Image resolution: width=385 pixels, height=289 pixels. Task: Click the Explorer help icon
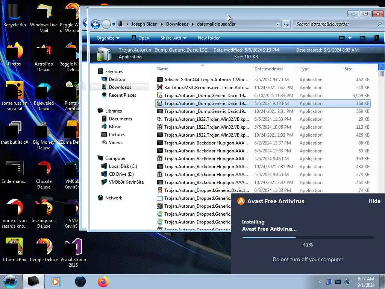click(x=376, y=38)
